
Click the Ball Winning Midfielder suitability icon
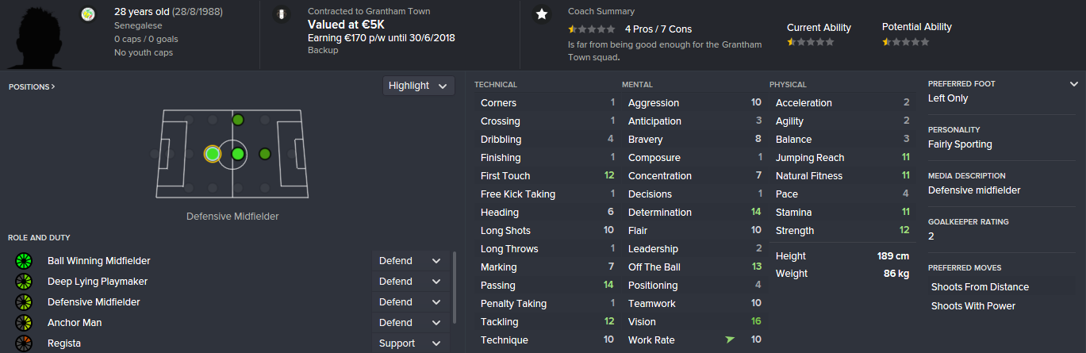click(23, 261)
